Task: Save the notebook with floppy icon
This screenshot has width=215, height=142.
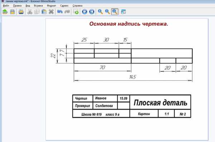Action: click(x=12, y=12)
